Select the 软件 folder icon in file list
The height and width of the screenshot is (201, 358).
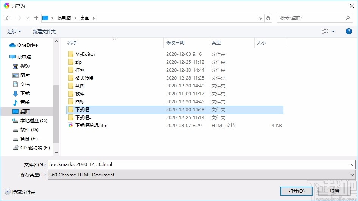(71, 94)
